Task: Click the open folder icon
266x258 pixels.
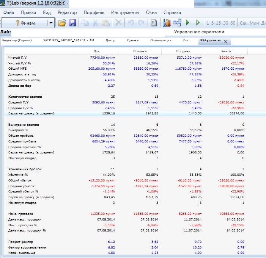Action: coord(62,23)
